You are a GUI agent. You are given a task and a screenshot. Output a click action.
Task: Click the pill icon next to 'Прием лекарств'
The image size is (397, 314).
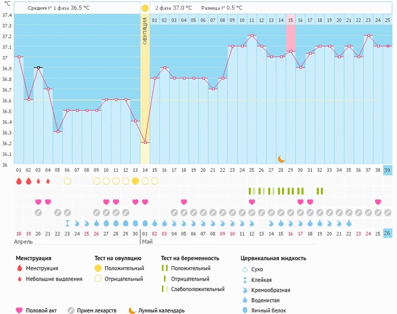pyautogui.click(x=71, y=310)
